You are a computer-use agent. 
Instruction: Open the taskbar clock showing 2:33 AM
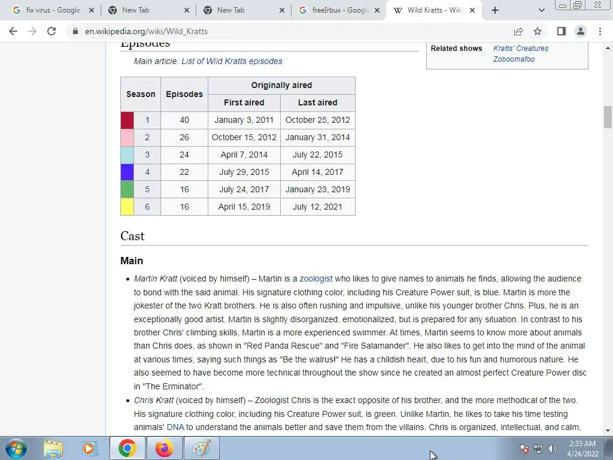(583, 449)
